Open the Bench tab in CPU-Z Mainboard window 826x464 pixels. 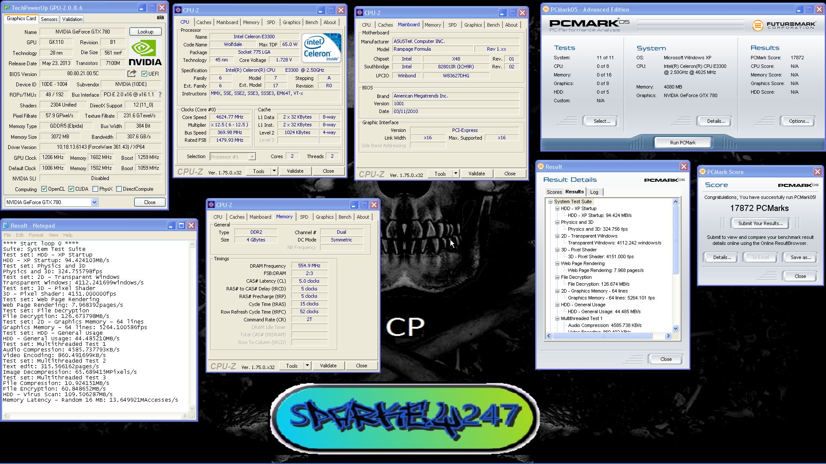(493, 25)
